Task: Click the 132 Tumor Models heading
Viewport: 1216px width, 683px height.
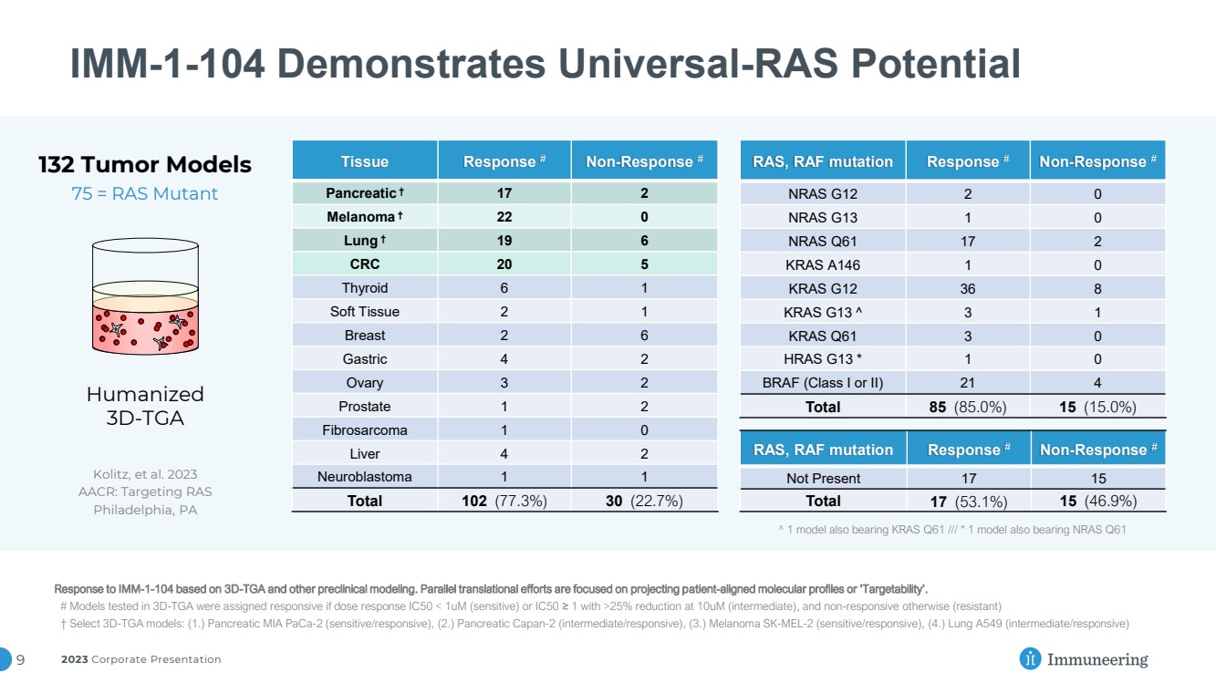Action: (x=145, y=165)
